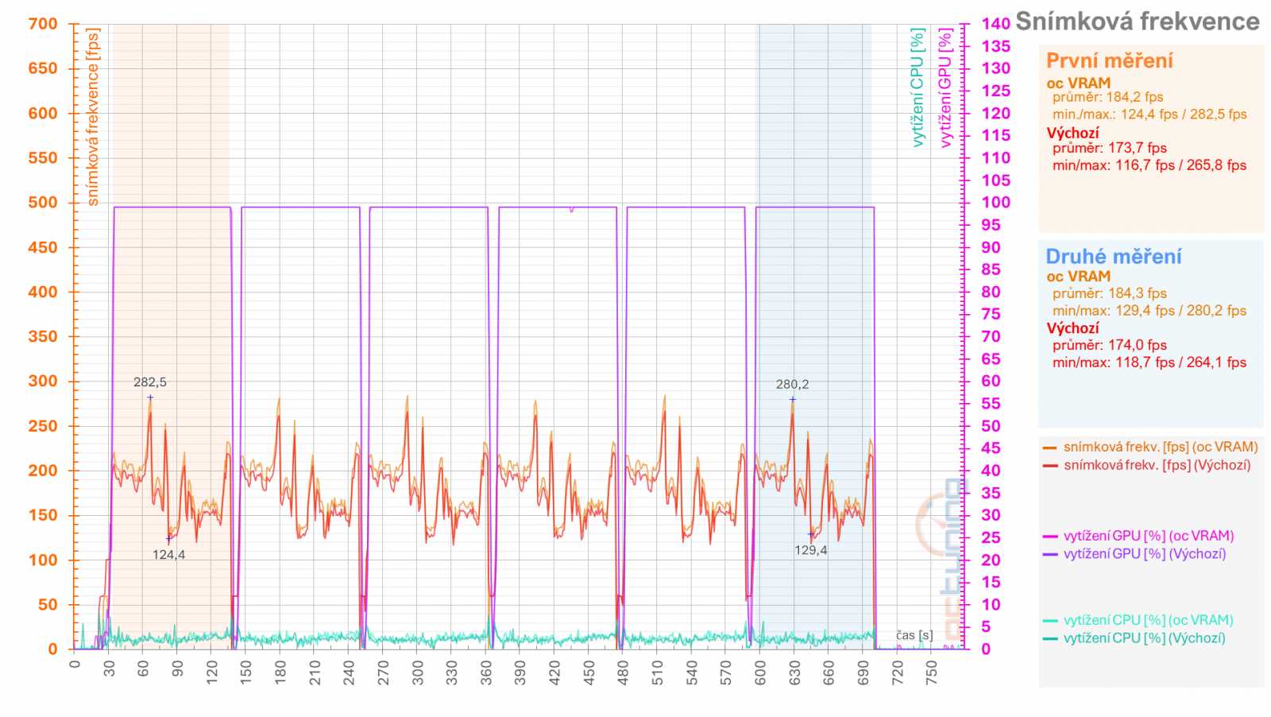This screenshot has width=1271, height=717.
Task: Click the 282,5 peak data label
Action: point(150,382)
